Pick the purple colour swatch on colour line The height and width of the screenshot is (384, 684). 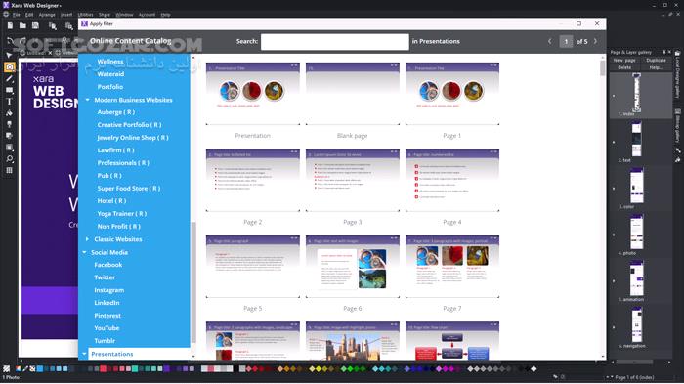167,369
